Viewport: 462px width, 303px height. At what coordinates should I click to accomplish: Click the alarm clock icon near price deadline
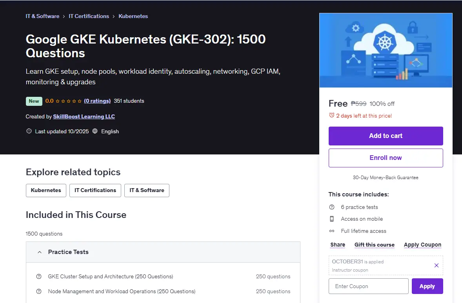pyautogui.click(x=332, y=115)
